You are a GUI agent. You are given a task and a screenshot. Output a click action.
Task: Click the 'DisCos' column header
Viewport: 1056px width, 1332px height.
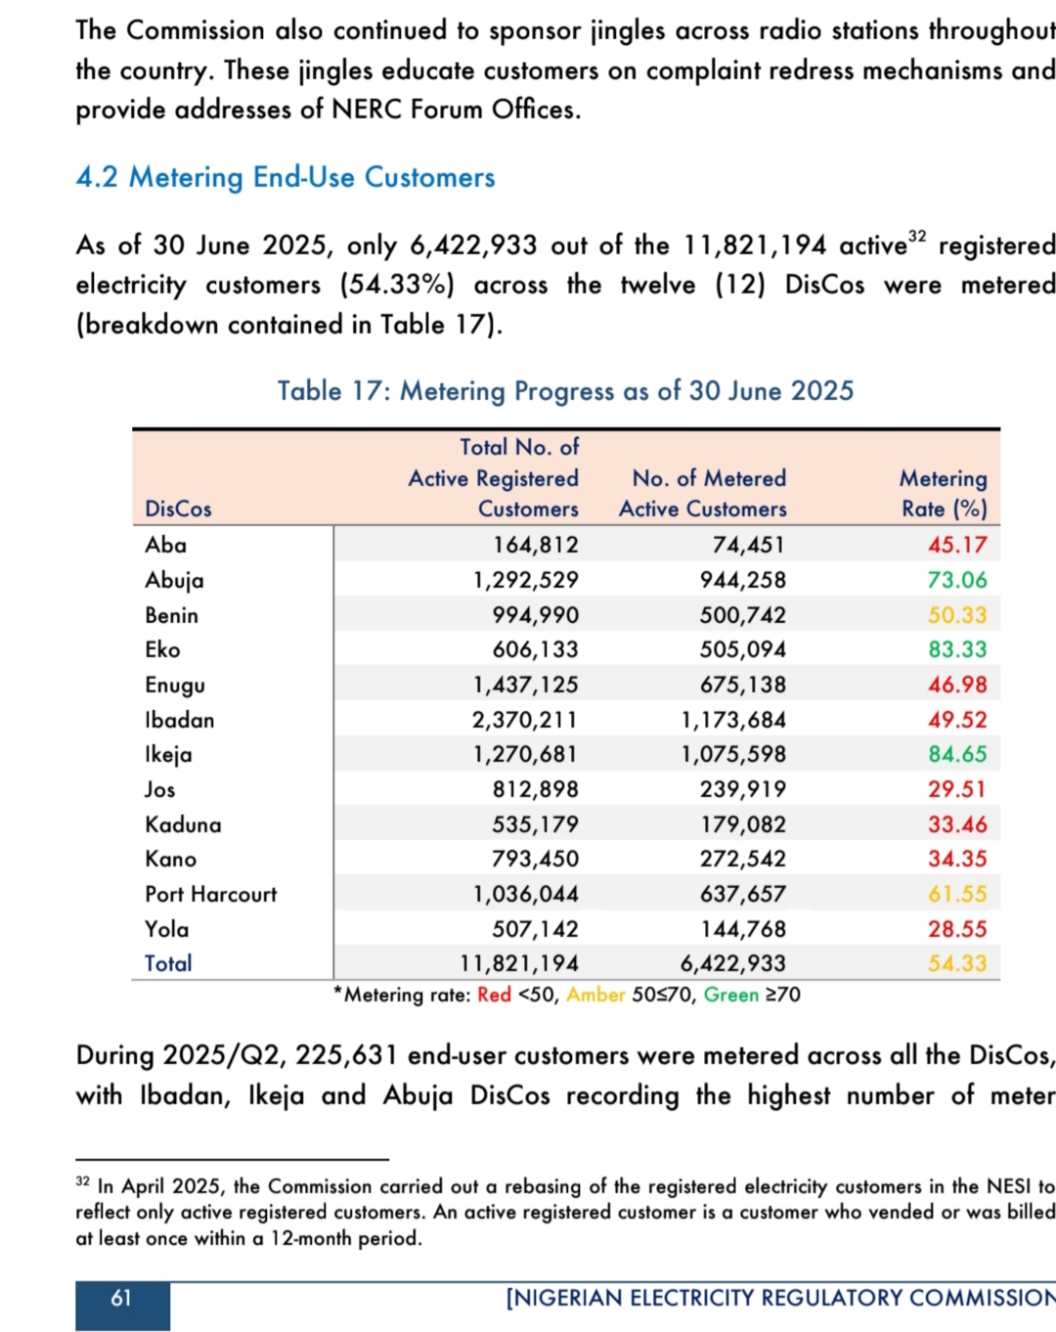(178, 509)
